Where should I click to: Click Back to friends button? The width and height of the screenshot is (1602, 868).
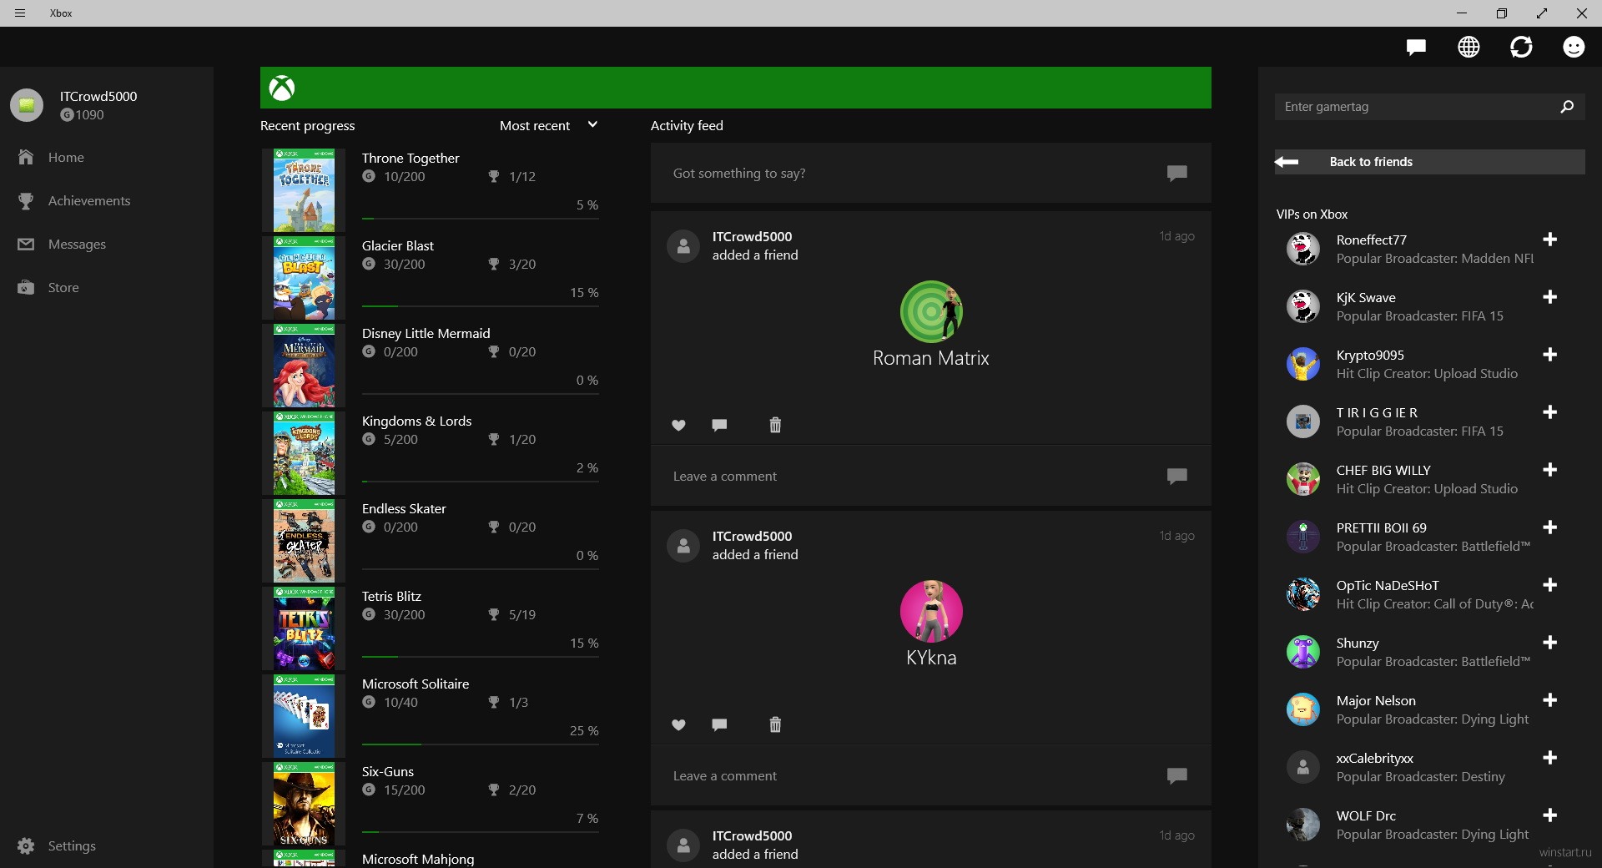coord(1429,162)
